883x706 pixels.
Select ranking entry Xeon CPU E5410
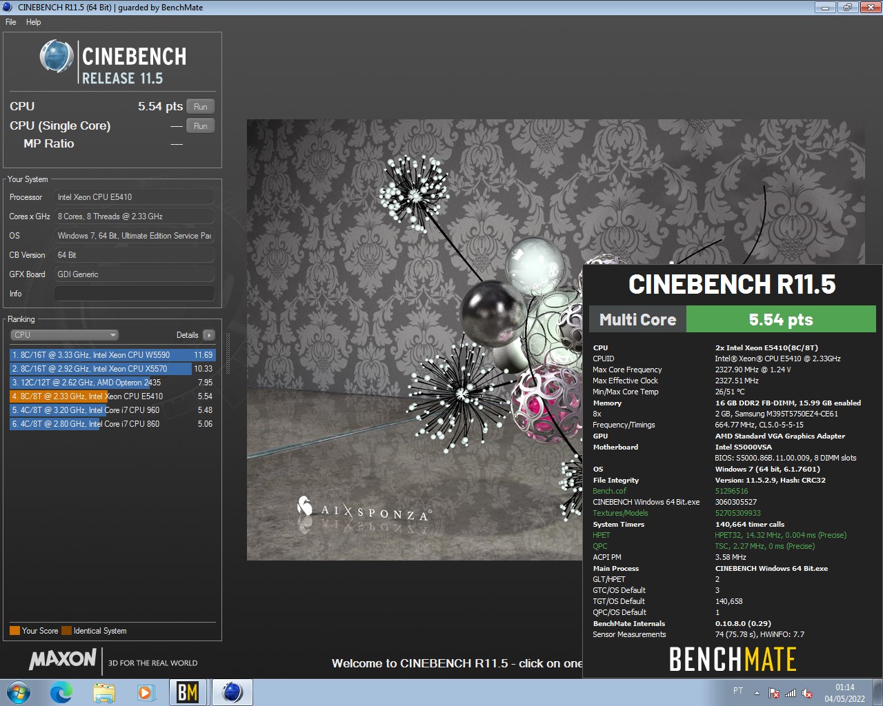112,396
